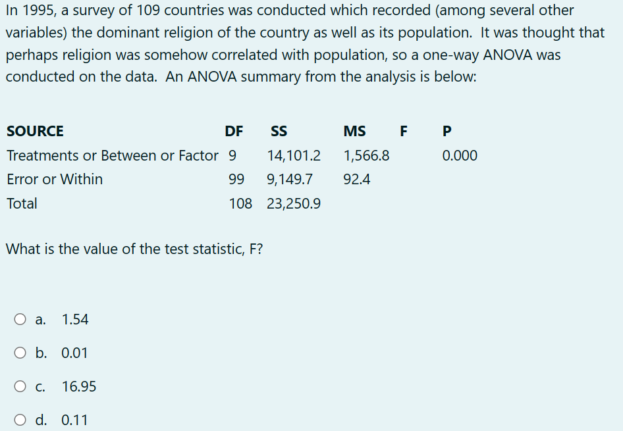Select radio button for answer b. 0.01
Viewport: 623px width, 431px height.
(20, 353)
